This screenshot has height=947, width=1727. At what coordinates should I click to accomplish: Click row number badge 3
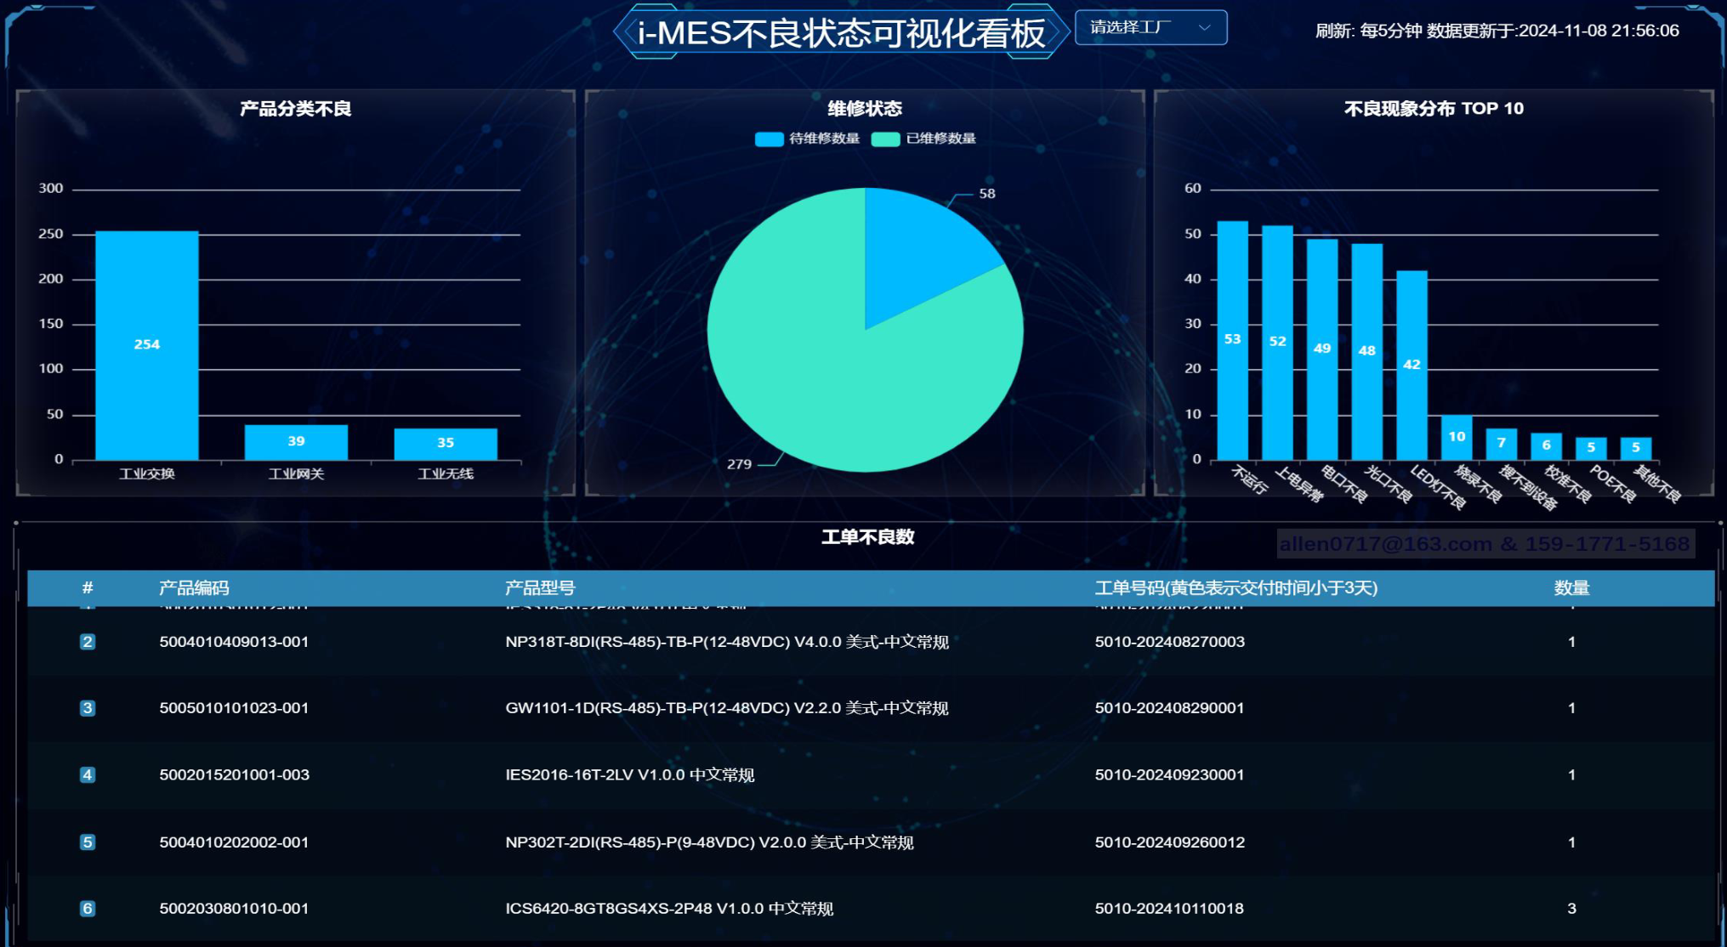point(87,708)
